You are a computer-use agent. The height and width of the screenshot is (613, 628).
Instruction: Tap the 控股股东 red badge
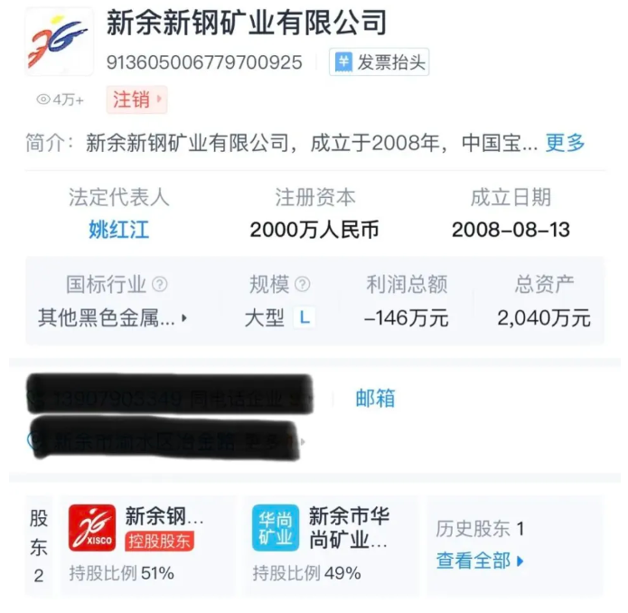click(x=159, y=542)
